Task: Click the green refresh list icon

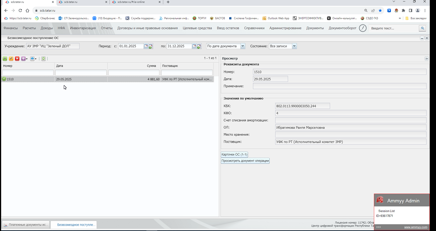Action: [x=44, y=59]
